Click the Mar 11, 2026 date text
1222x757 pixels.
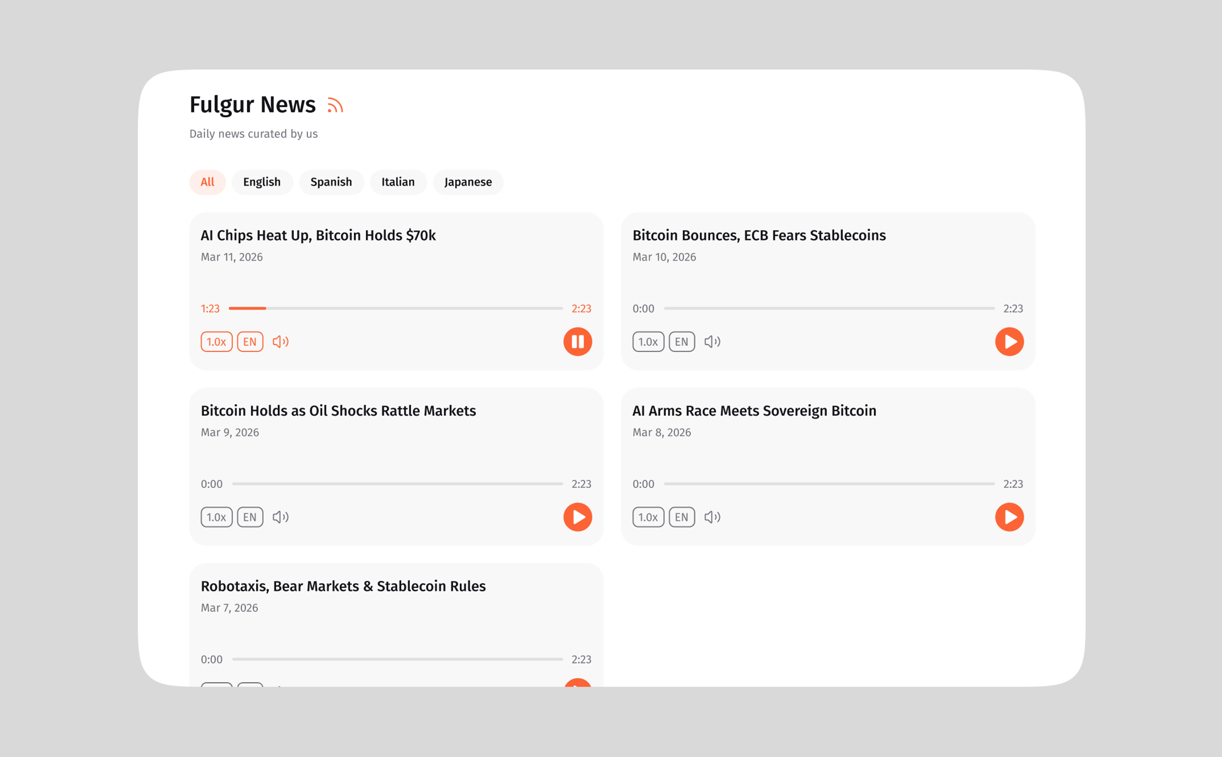tap(231, 257)
